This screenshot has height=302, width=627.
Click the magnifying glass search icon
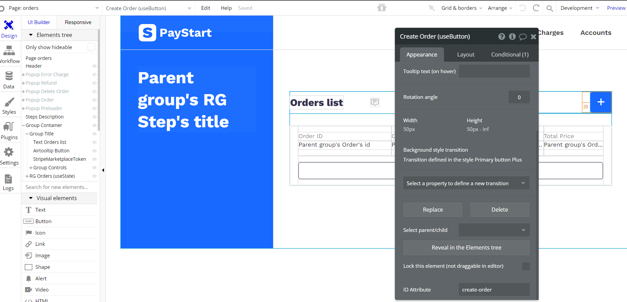tap(550, 8)
